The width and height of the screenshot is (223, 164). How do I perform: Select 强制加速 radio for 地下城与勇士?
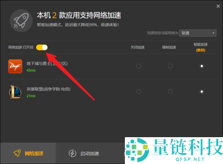coord(170,66)
